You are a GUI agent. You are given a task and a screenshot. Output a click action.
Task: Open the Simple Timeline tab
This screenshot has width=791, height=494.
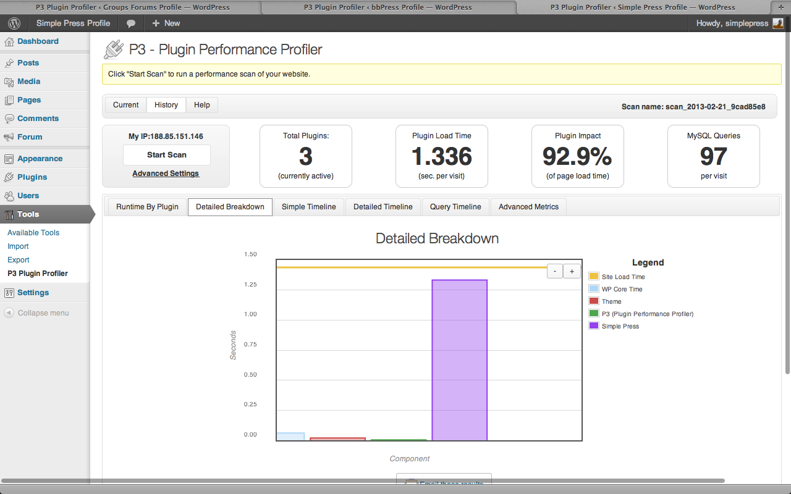(309, 207)
